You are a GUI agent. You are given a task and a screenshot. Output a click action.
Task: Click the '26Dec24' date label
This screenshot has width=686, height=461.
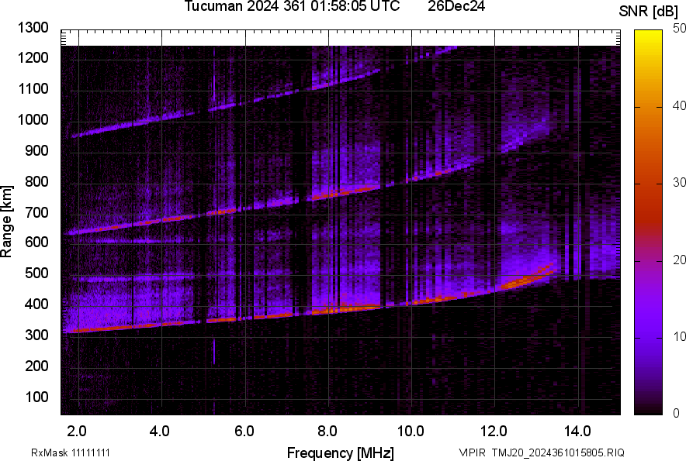tap(461, 7)
